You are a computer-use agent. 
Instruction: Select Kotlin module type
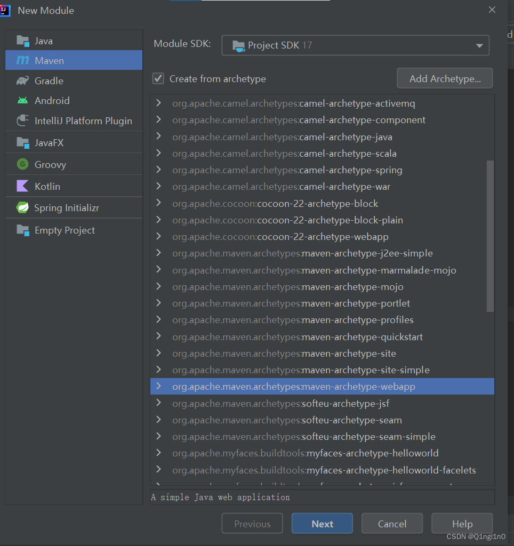74,186
